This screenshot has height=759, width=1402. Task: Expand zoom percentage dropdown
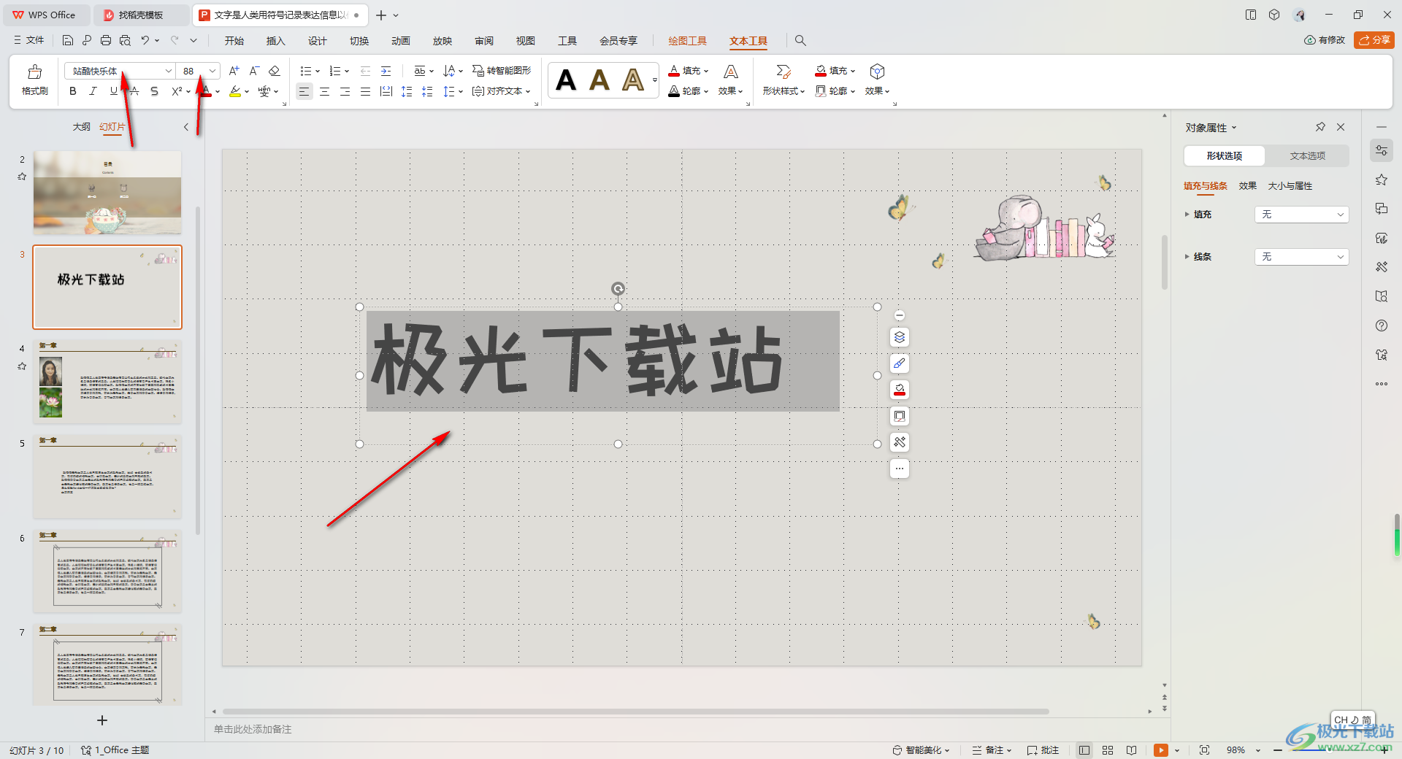pyautogui.click(x=1258, y=750)
